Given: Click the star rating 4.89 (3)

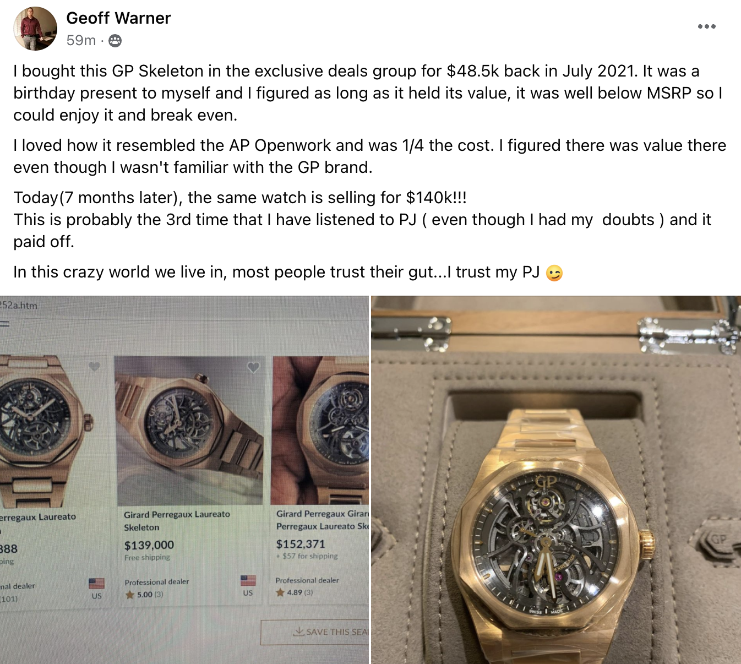Looking at the screenshot, I should click(295, 592).
